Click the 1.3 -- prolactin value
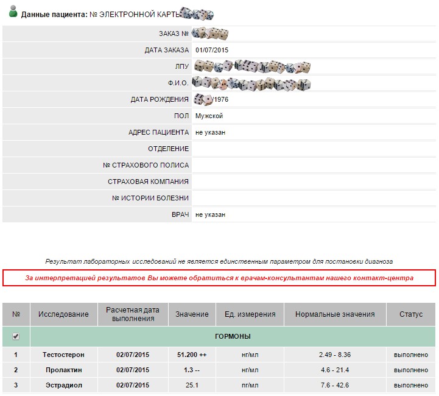This screenshot has height=396, width=439. pyautogui.click(x=192, y=370)
